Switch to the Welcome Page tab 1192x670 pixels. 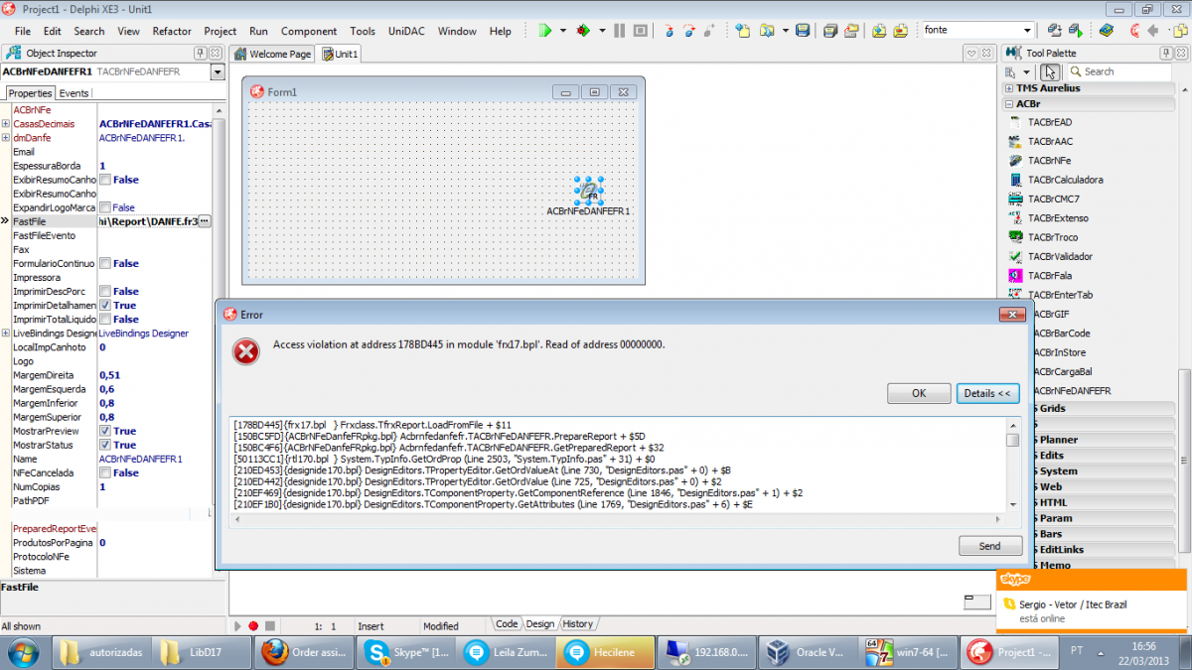(x=274, y=54)
